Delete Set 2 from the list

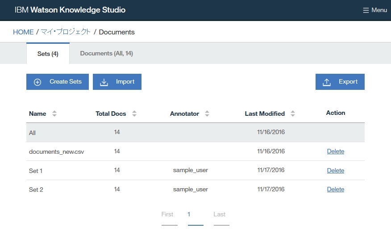tap(335, 189)
